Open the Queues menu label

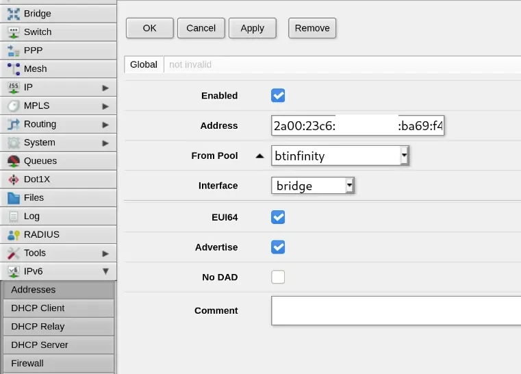(40, 161)
